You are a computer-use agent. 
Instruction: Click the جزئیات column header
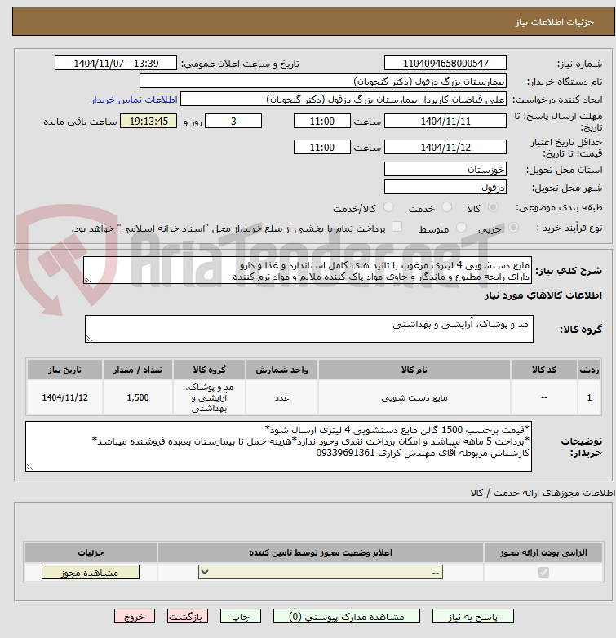pos(91,552)
